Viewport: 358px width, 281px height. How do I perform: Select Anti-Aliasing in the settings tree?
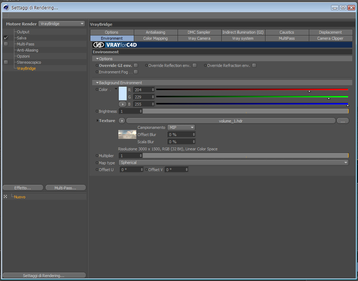pyautogui.click(x=27, y=50)
